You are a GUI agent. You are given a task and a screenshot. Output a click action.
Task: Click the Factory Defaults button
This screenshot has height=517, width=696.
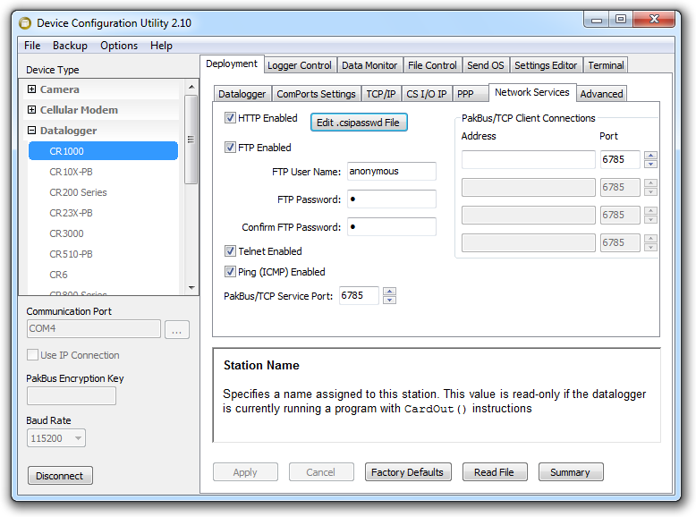[x=408, y=472]
